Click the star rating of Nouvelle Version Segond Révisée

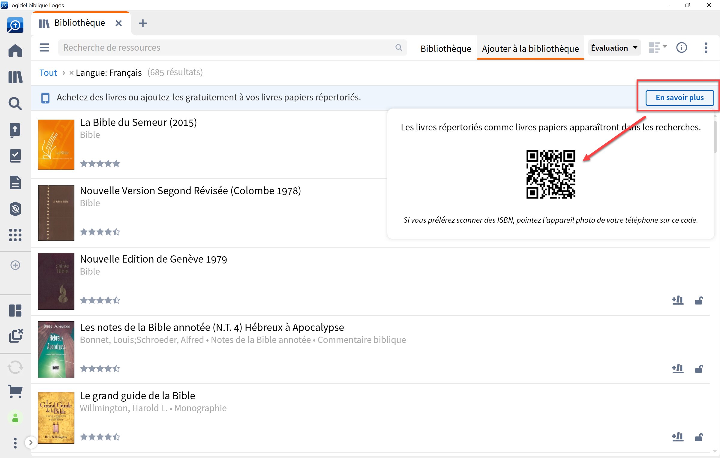click(x=100, y=232)
